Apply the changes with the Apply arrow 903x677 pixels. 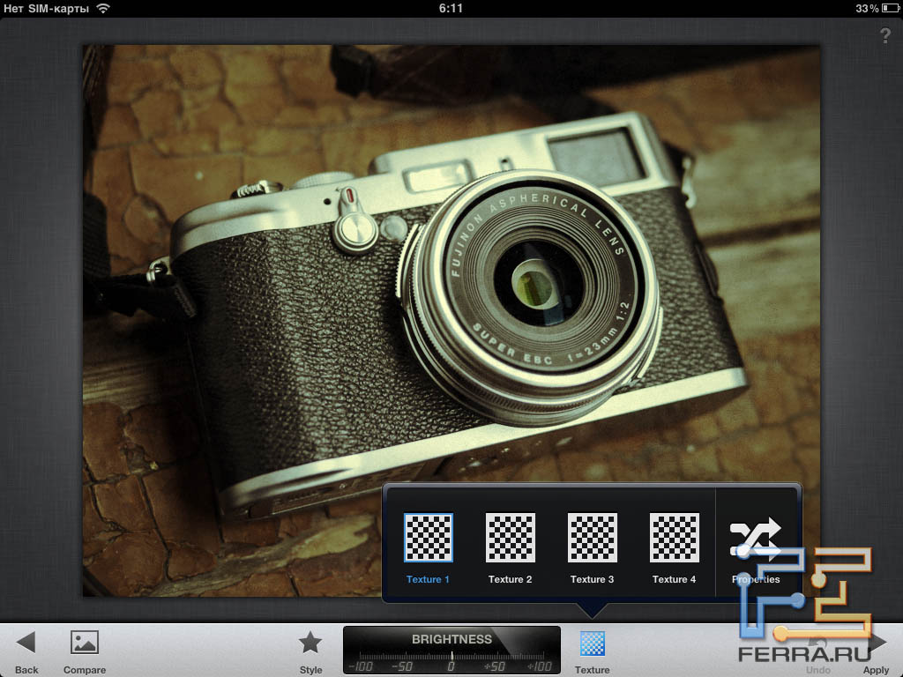pyautogui.click(x=877, y=644)
